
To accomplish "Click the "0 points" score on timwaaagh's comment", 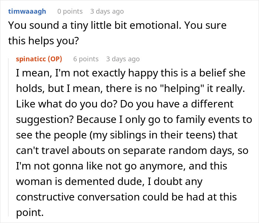I will (70, 11).
